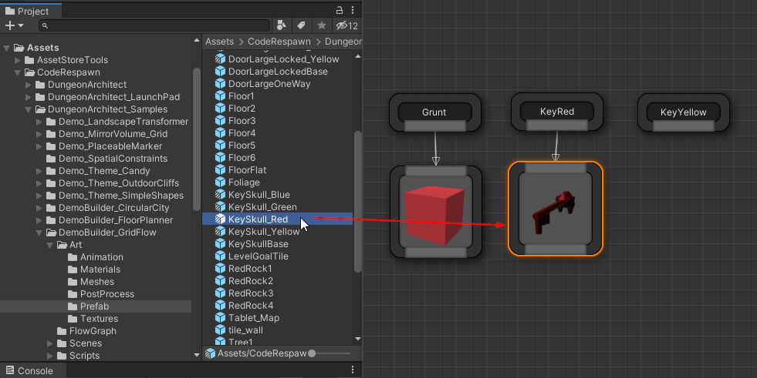Select the red key mesh node
Viewport: 757px width, 378px height.
click(x=555, y=209)
